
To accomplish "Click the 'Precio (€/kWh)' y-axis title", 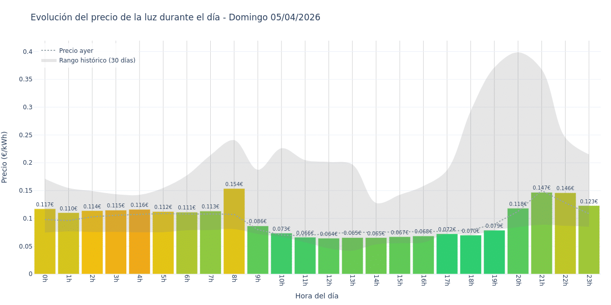I will (5, 157).
